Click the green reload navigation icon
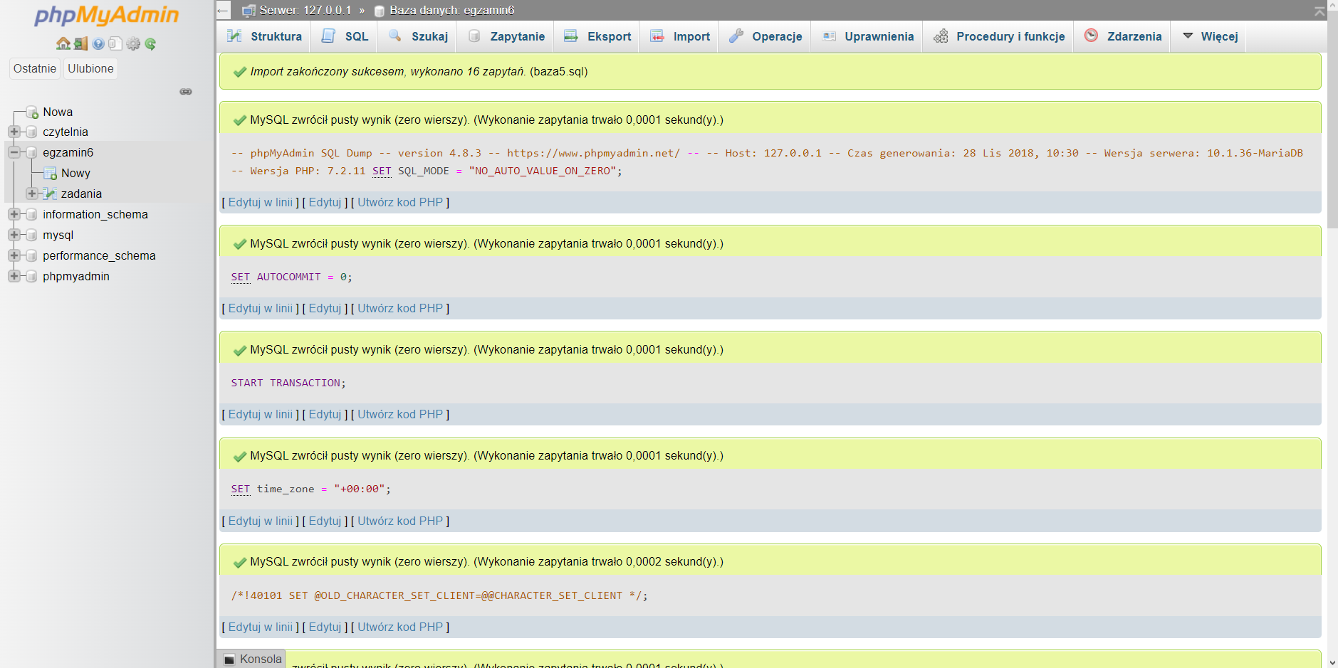This screenshot has height=668, width=1338. 150,44
